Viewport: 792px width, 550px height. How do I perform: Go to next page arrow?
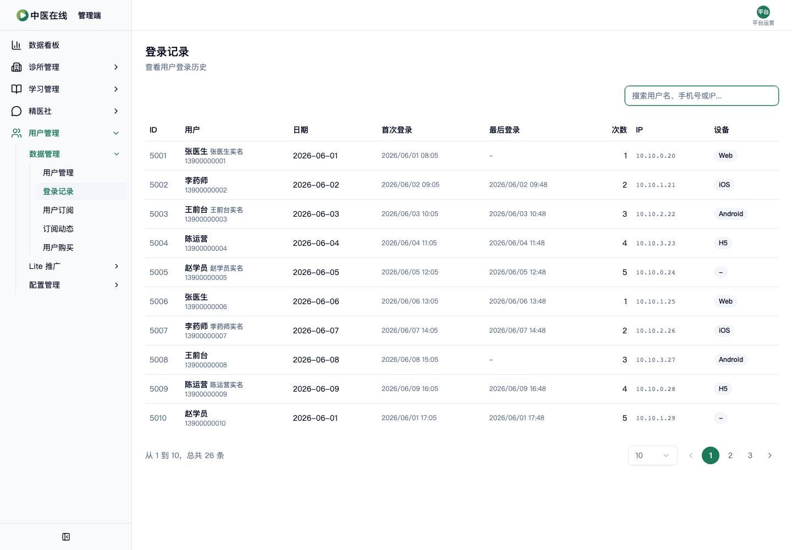click(770, 455)
